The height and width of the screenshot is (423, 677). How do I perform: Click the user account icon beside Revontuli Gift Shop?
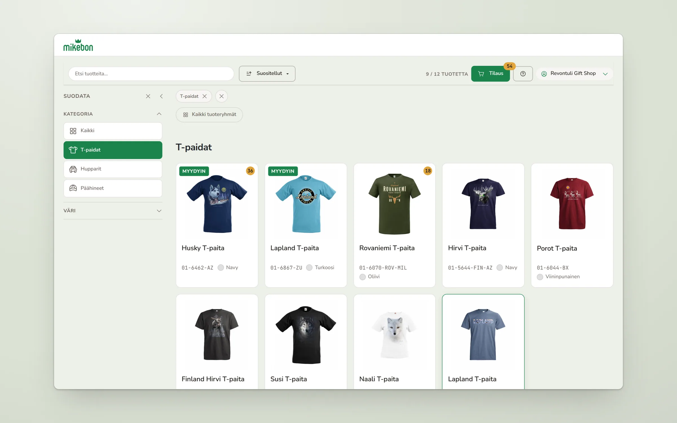(x=544, y=74)
